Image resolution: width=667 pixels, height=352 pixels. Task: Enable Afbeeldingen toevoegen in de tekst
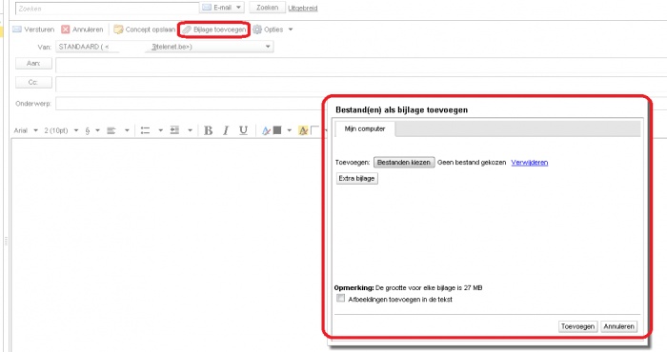coord(341,299)
